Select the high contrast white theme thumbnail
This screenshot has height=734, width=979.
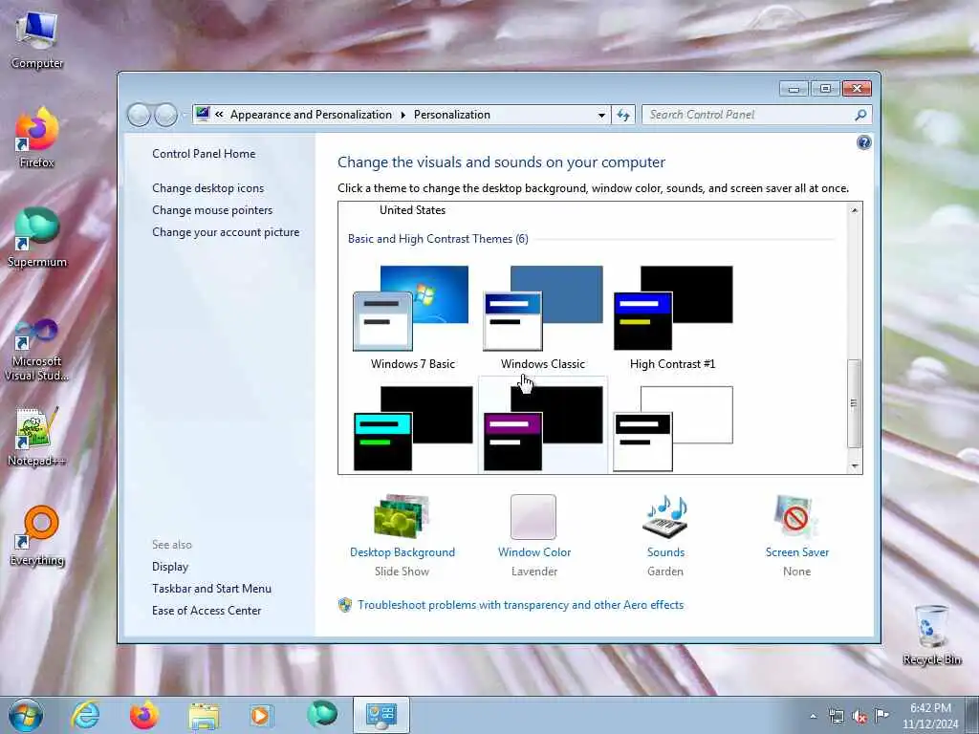(x=672, y=428)
